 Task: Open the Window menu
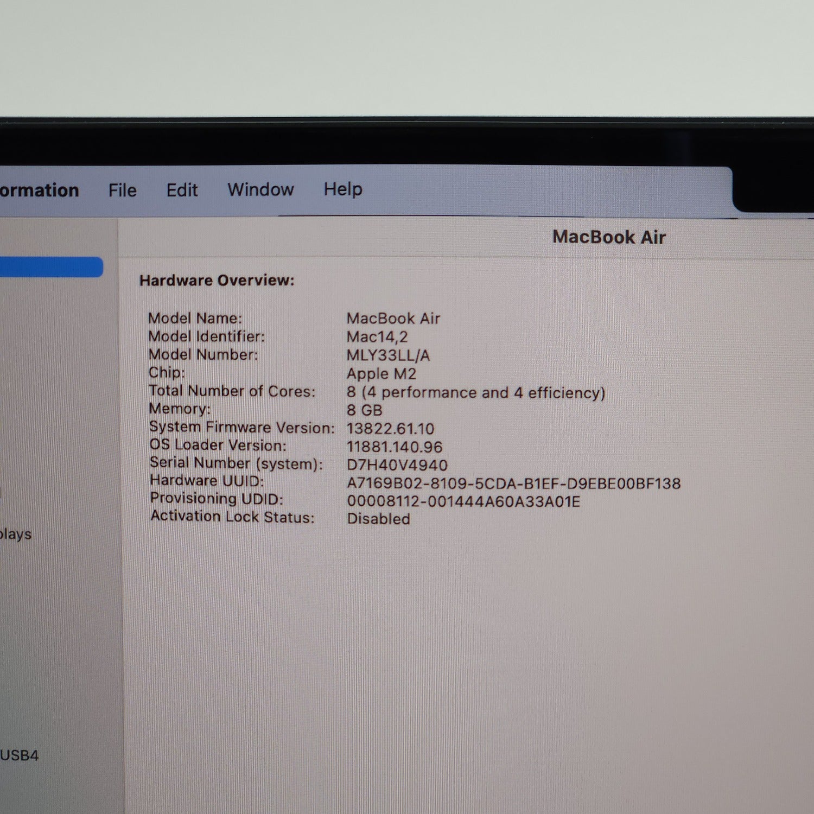(x=260, y=189)
